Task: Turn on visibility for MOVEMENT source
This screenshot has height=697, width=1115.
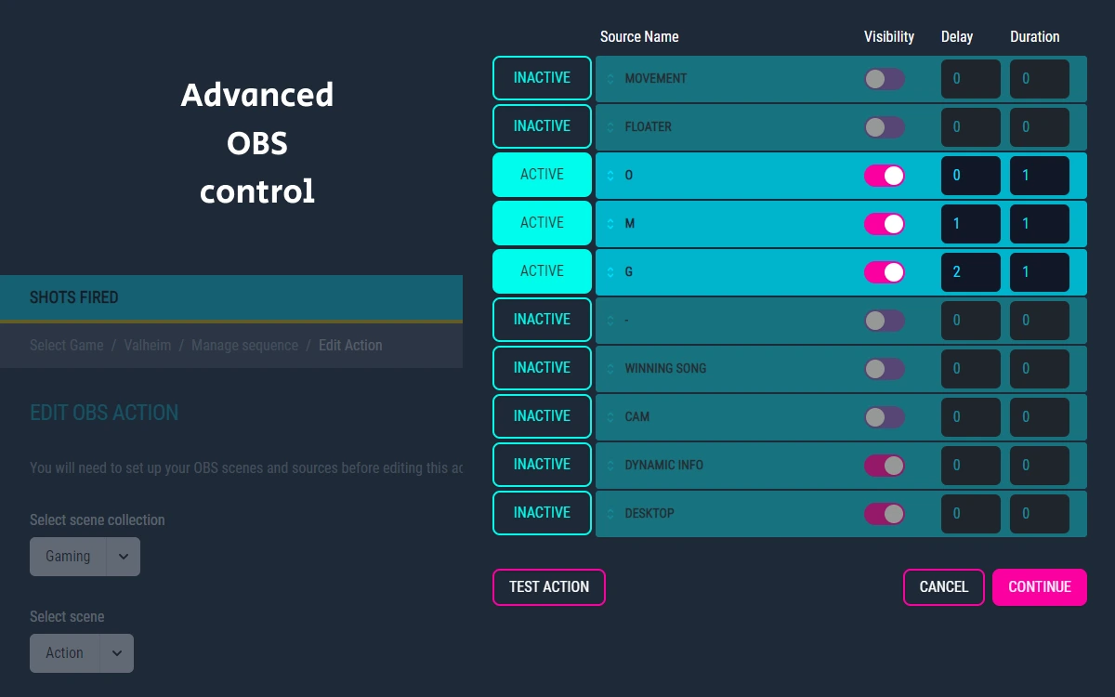Action: click(884, 79)
